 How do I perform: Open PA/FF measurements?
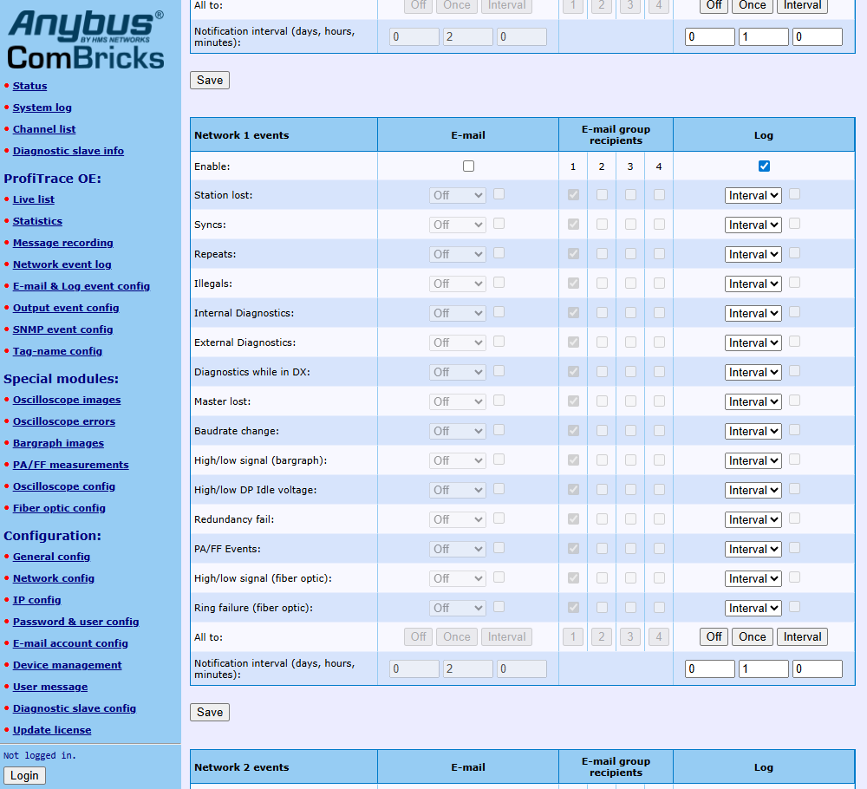[x=71, y=465]
